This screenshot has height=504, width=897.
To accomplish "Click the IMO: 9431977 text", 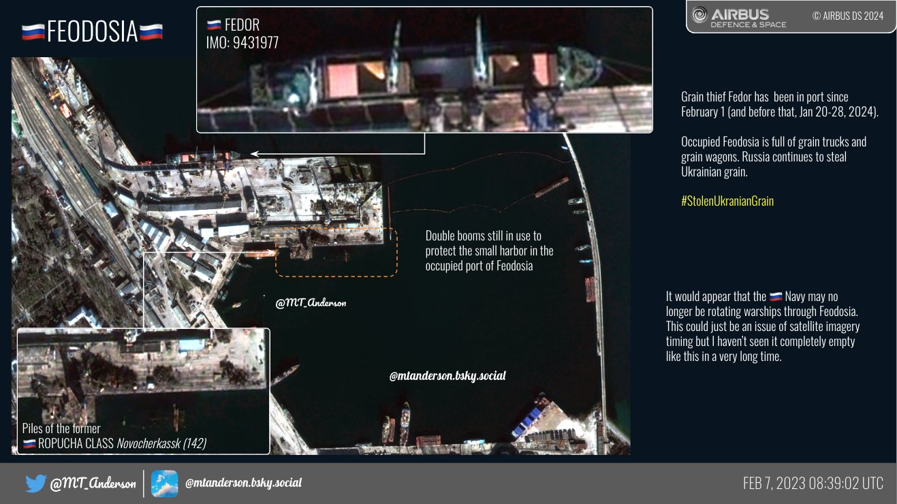I will tap(242, 42).
